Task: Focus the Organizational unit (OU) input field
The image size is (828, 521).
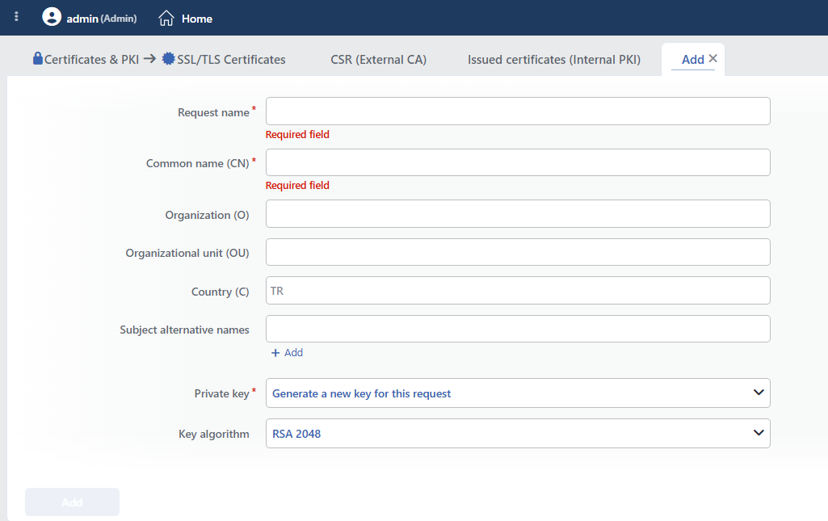Action: click(x=518, y=252)
